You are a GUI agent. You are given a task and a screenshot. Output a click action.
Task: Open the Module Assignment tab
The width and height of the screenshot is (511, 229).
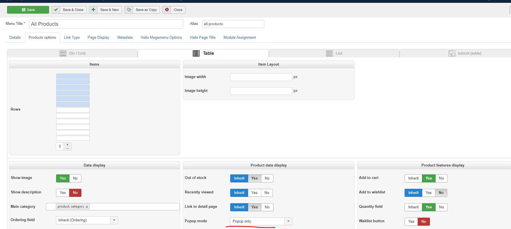point(239,38)
